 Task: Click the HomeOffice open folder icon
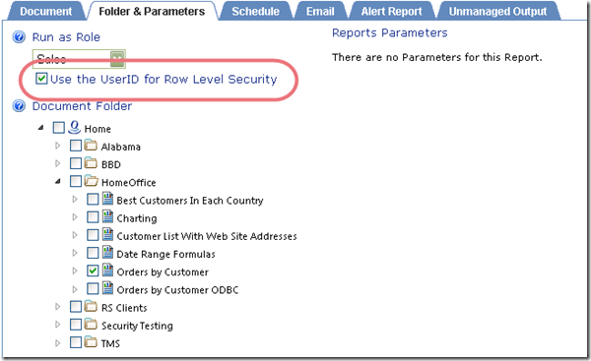(x=92, y=181)
